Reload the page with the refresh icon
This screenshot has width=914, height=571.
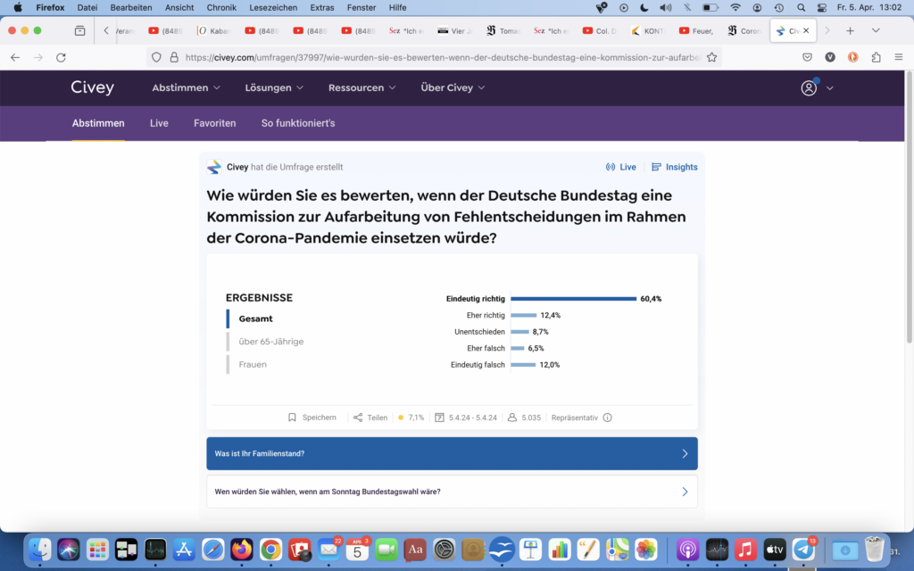[x=61, y=57]
